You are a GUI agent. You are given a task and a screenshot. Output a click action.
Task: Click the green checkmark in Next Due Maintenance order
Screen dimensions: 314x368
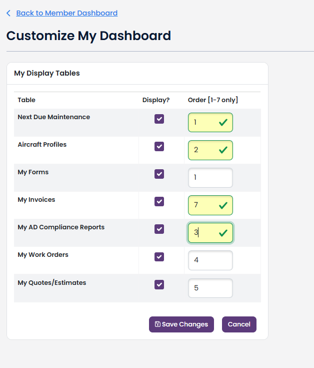[223, 123]
